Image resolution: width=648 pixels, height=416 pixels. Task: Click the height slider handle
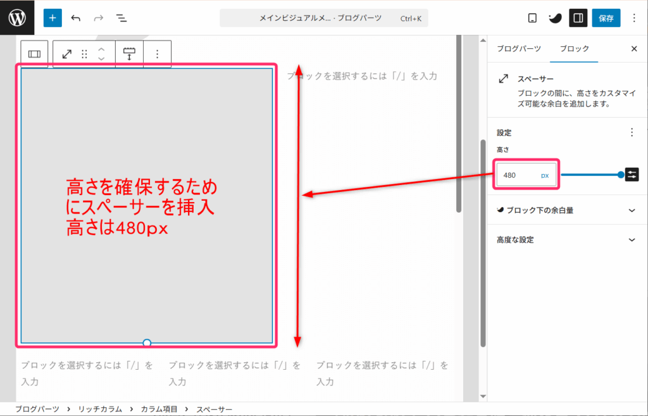[621, 175]
